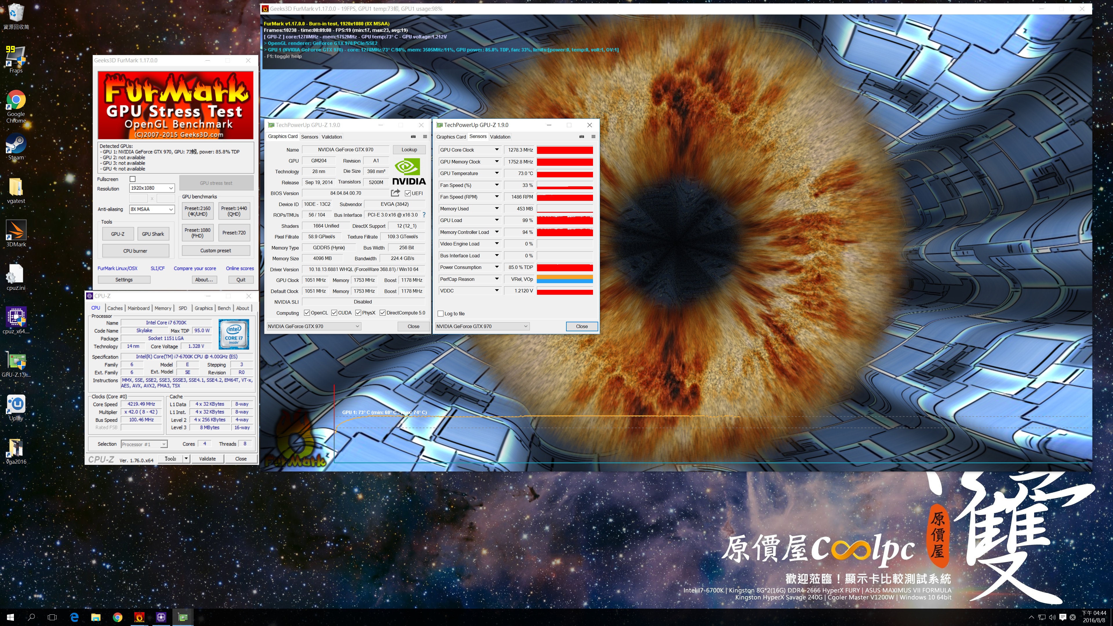Open the cpuz.ini file icon

[x=16, y=277]
